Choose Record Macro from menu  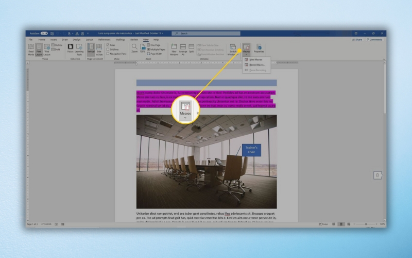point(256,65)
